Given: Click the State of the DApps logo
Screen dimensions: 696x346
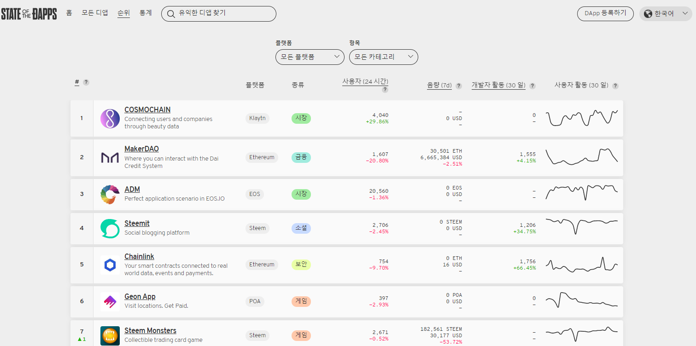Looking at the screenshot, I should pyautogui.click(x=29, y=14).
